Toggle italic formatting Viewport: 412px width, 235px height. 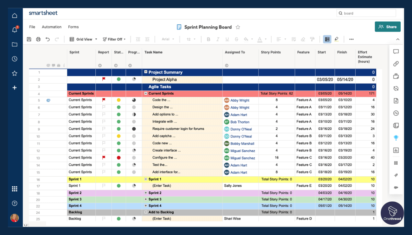[x=218, y=39]
